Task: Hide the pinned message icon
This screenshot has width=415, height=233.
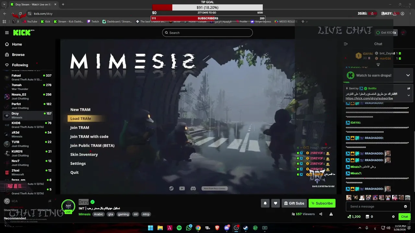Action: [409, 88]
